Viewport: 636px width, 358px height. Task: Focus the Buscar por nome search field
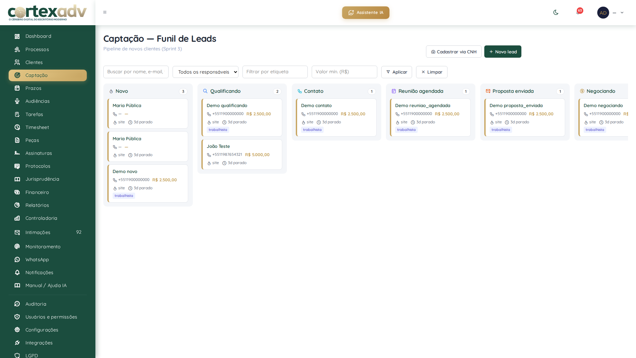coord(136,72)
